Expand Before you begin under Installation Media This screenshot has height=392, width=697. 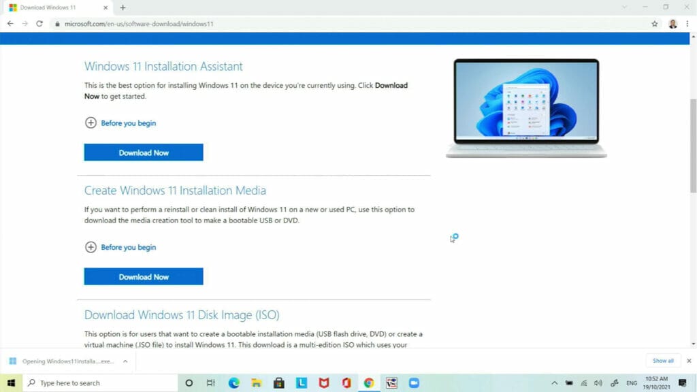[120, 247]
